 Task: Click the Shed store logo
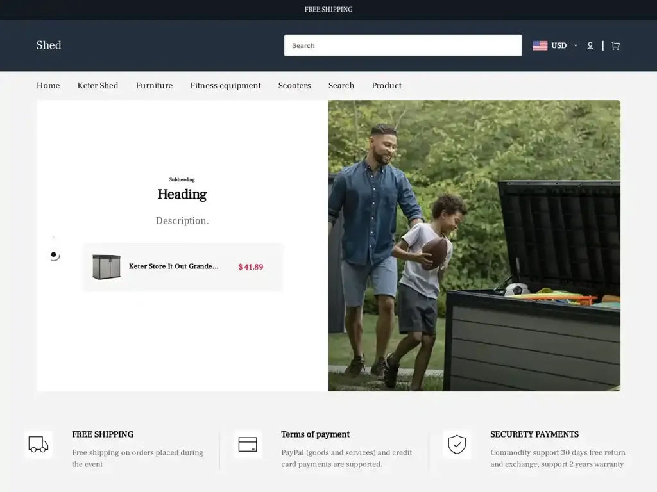pyautogui.click(x=49, y=45)
